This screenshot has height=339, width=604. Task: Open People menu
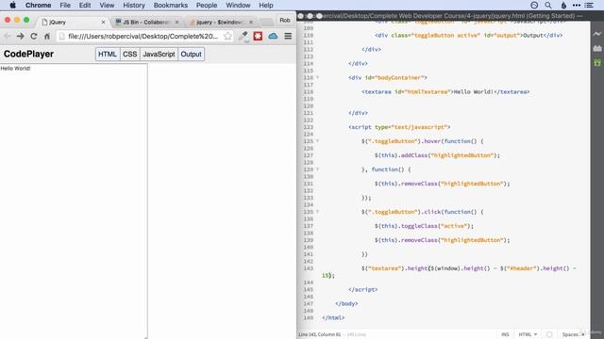pos(207,5)
